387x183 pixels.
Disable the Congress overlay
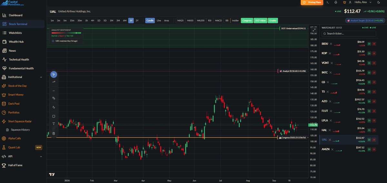[247, 21]
